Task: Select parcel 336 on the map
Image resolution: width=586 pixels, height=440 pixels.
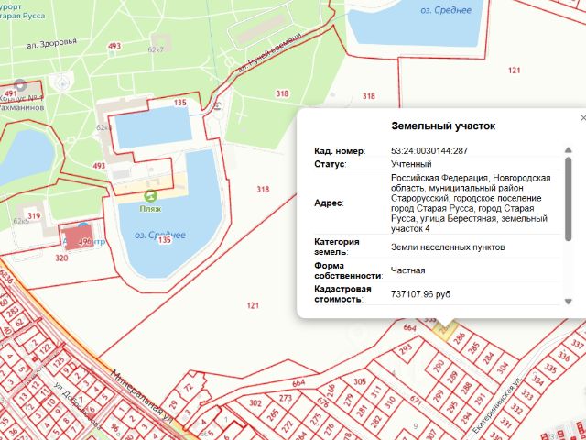Action: click(x=563, y=355)
